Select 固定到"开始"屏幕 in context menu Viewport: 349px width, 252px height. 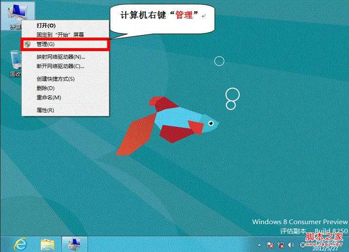point(65,35)
